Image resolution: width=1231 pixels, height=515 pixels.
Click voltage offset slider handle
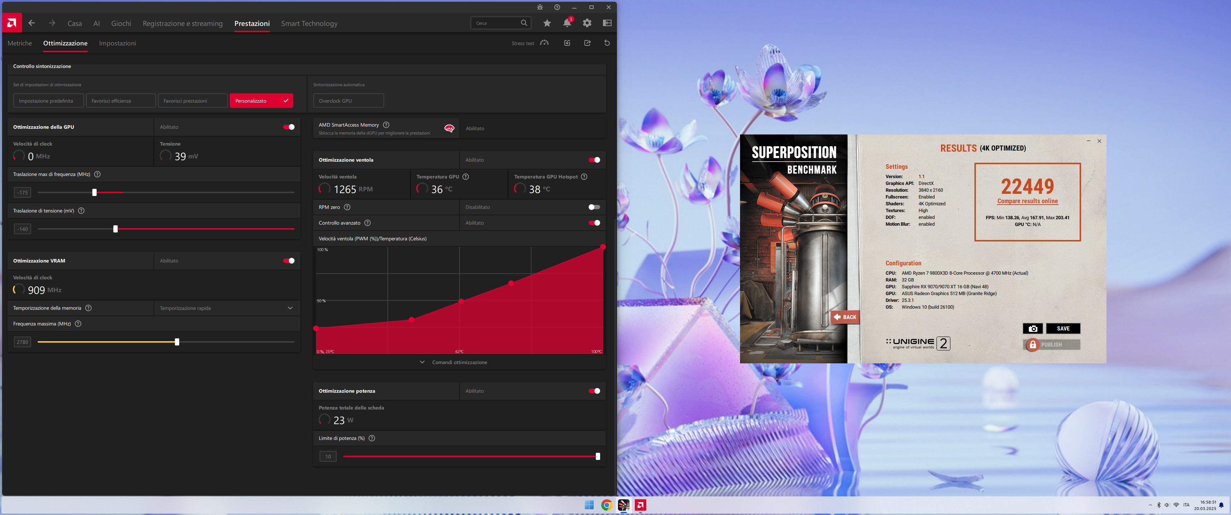[115, 229]
